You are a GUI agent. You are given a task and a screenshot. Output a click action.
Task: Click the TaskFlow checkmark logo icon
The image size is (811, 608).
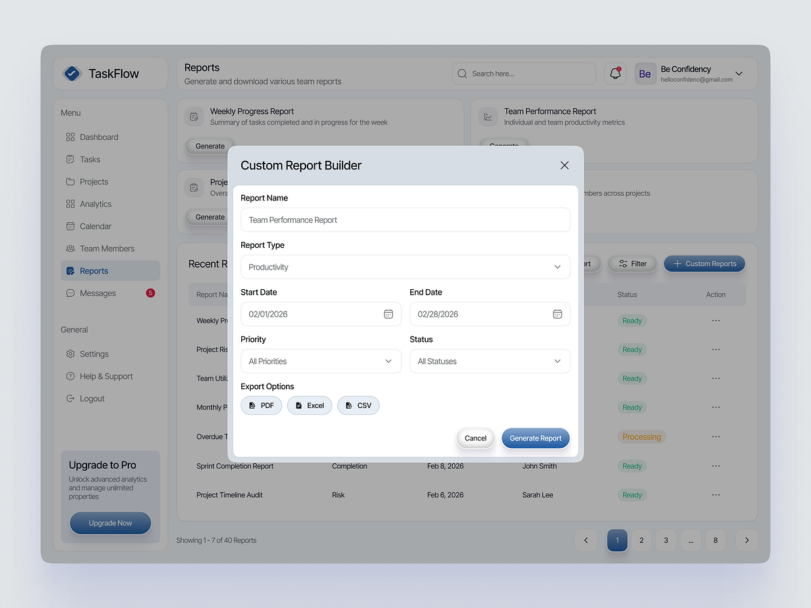point(71,73)
